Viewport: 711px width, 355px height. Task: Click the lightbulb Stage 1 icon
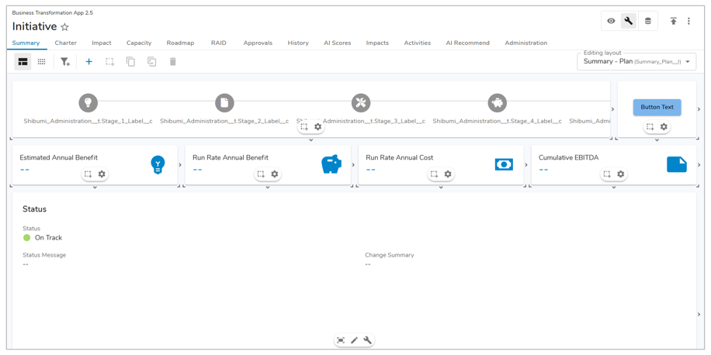tap(88, 102)
